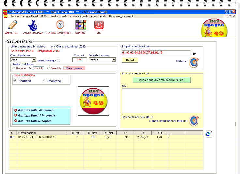Select the 6 numeri radio button
Screen dimensions: 240x174
point(14,68)
